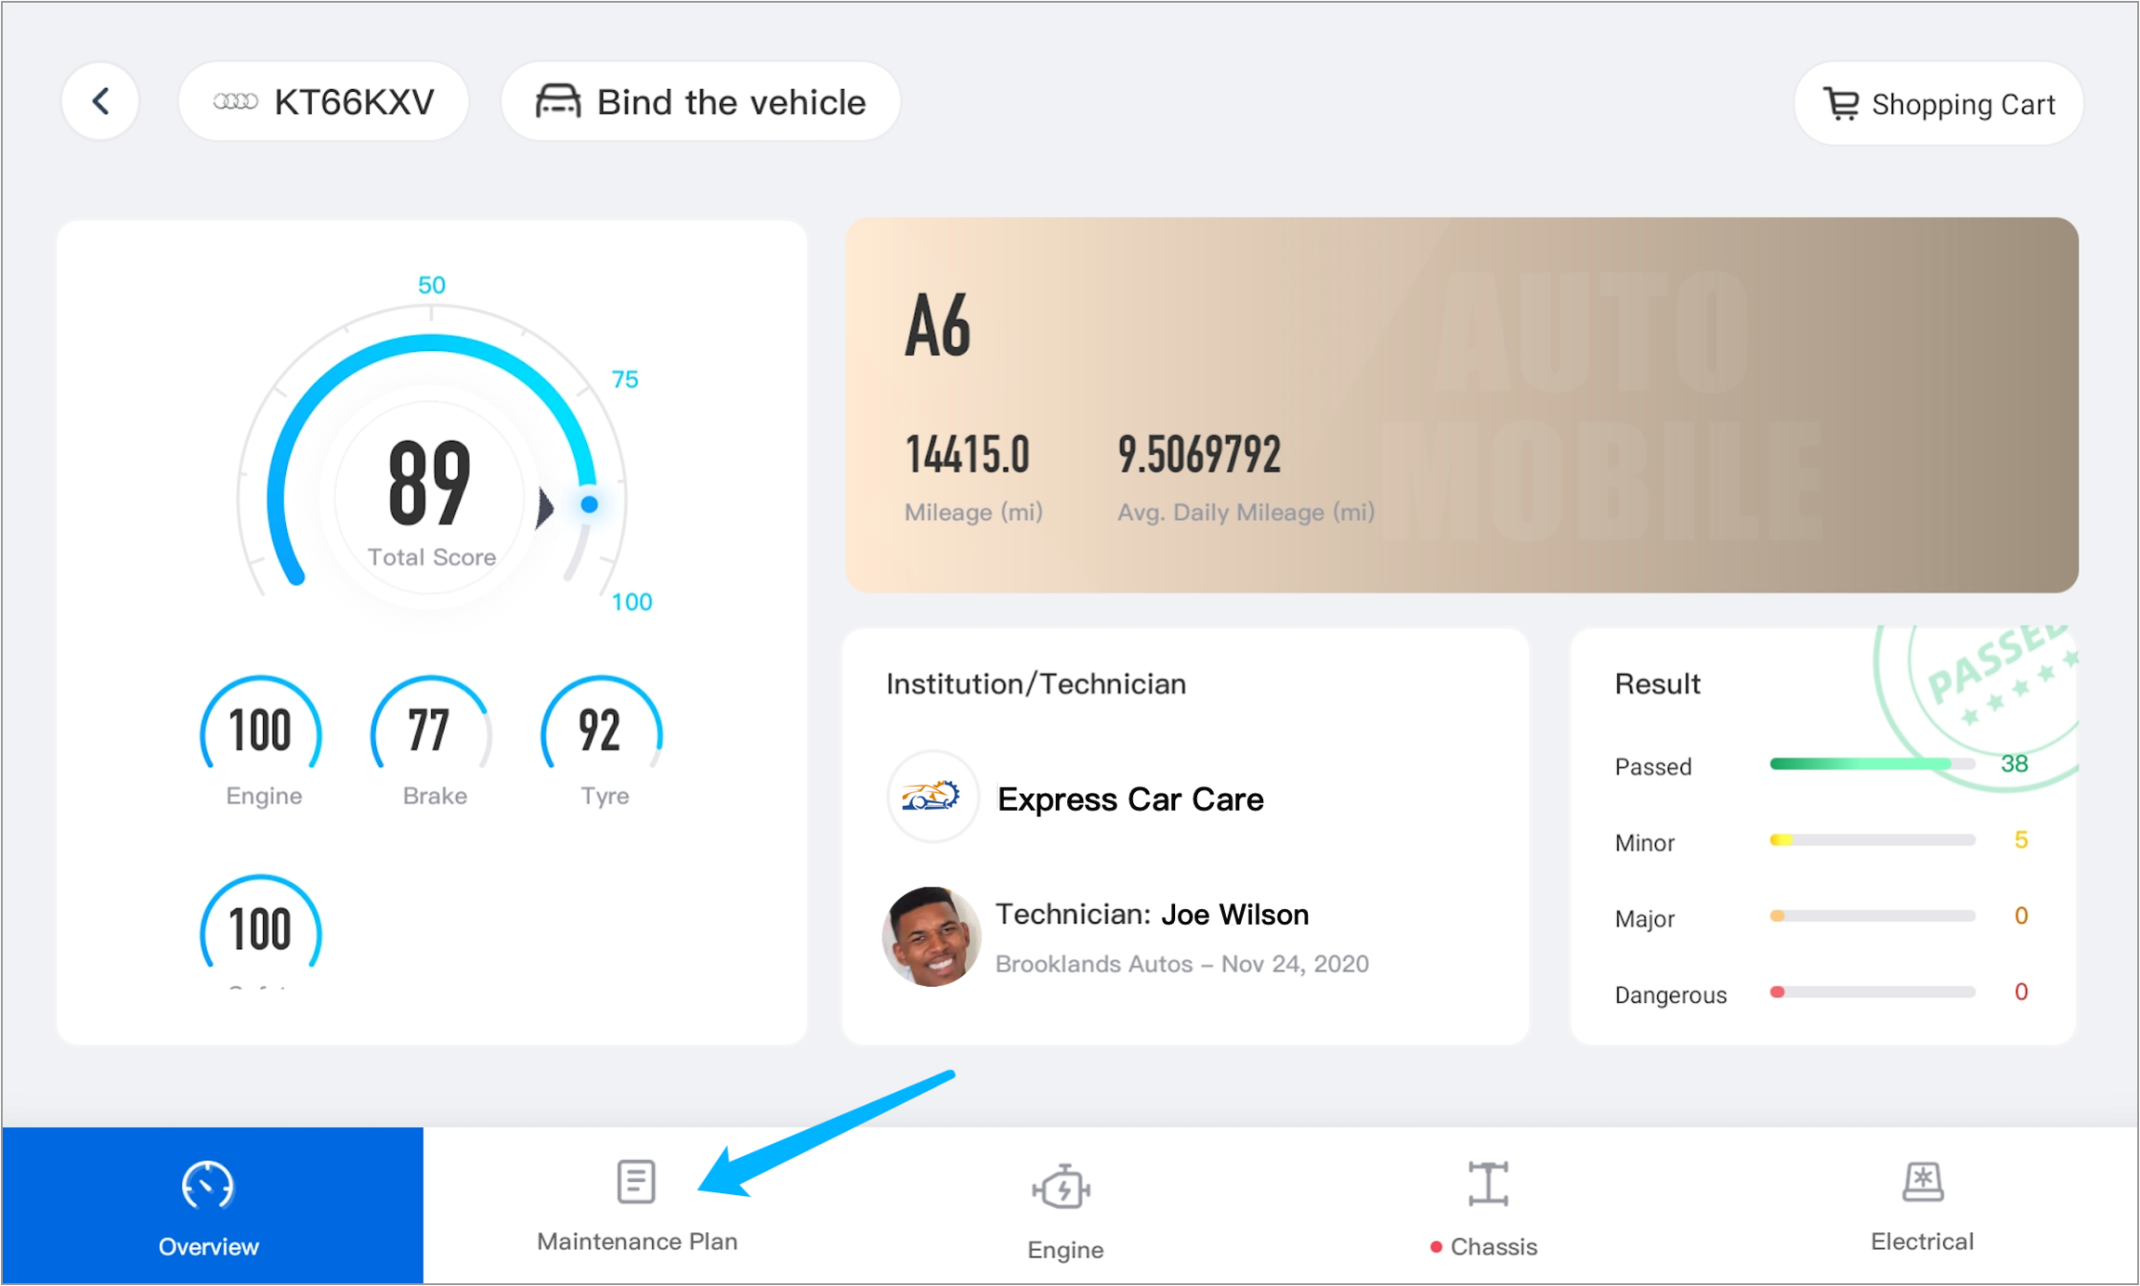Click the Dangerous result row bar

(x=1871, y=993)
